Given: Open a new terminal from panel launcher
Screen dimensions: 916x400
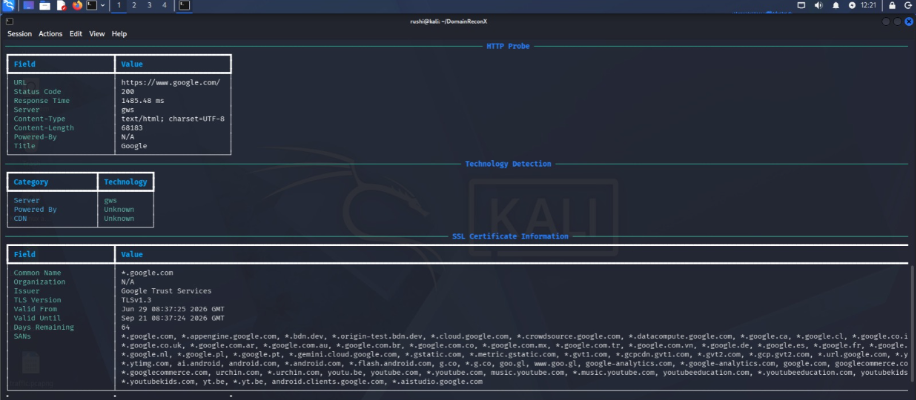Looking at the screenshot, I should [x=92, y=6].
